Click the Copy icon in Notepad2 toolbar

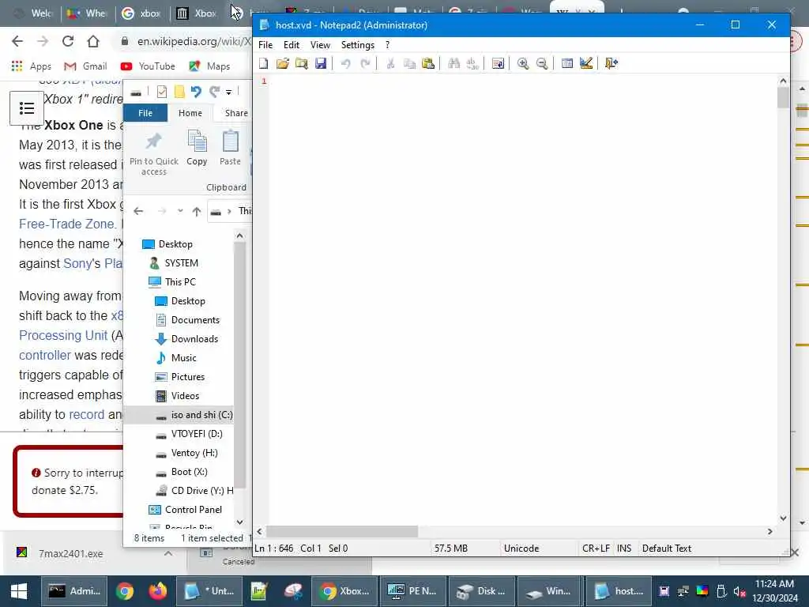(409, 63)
